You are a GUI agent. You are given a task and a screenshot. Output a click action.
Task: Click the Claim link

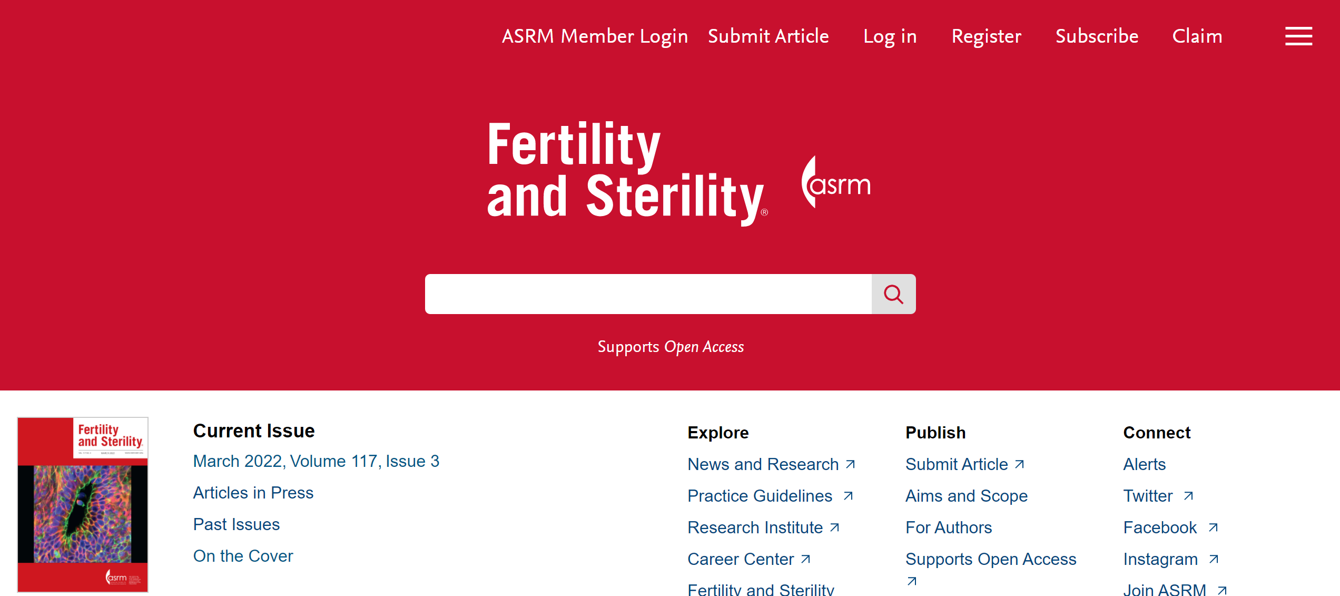click(1197, 36)
